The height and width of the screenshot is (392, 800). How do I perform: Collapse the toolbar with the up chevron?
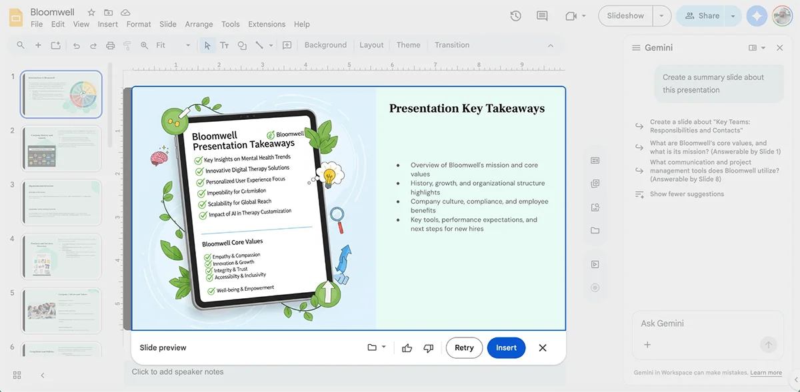(551, 45)
